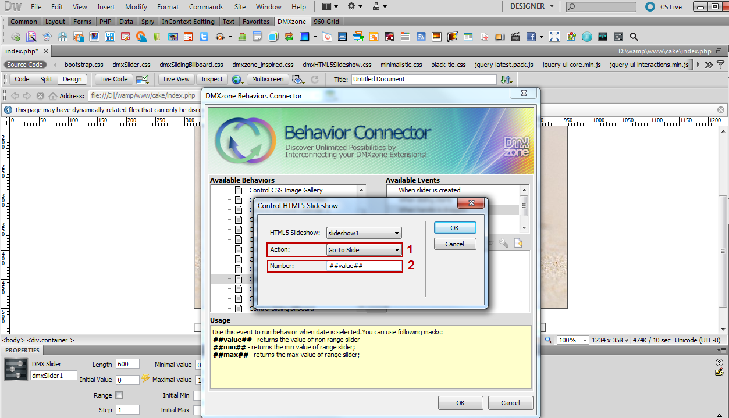Click OK in Behavior Connector dialog
The image size is (729, 418).
tap(460, 403)
